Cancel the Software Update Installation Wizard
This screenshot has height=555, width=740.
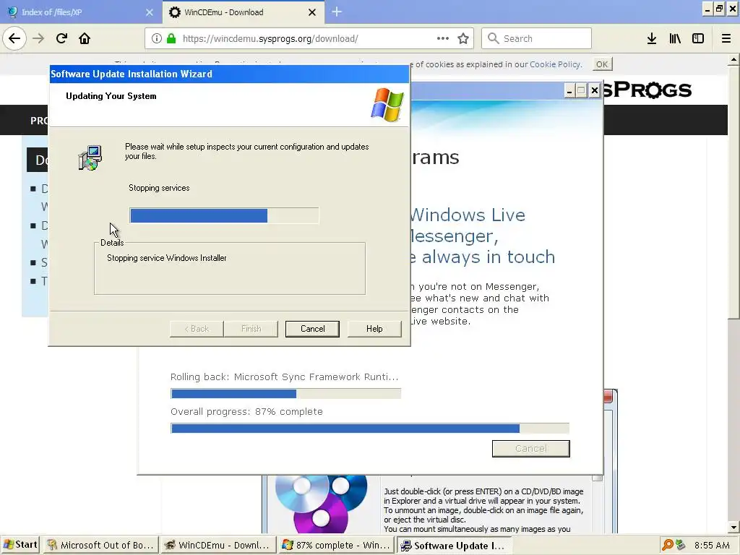(312, 329)
